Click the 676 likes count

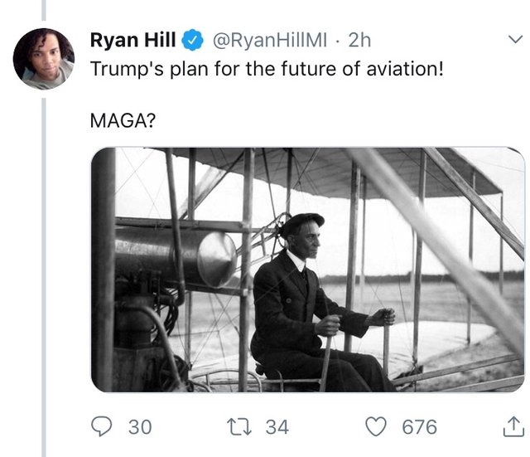click(419, 426)
